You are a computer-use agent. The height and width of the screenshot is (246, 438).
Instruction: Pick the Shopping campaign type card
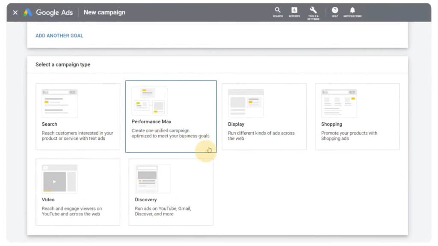tap(357, 116)
